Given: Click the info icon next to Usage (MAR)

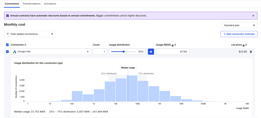Looking at the screenshot, I should click(x=173, y=45).
